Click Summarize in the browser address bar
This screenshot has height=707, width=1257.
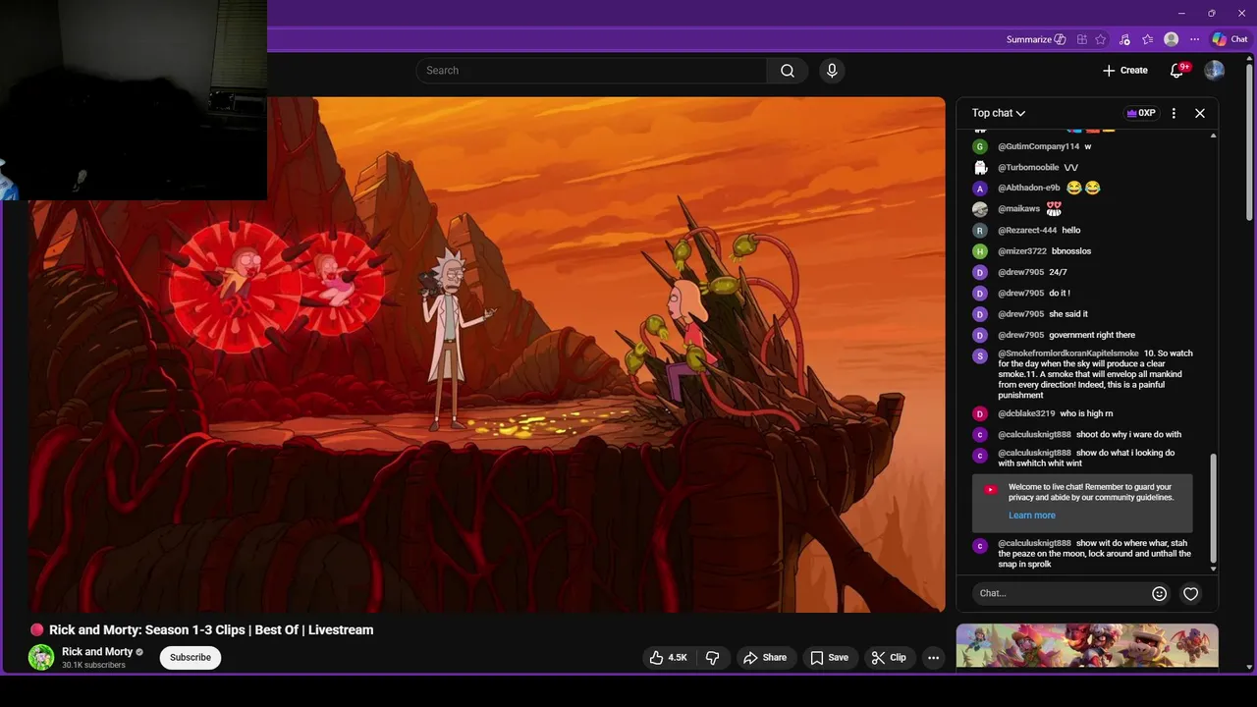[1036, 39]
